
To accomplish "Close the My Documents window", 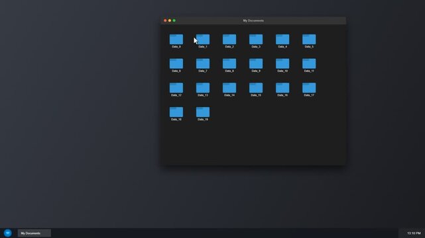I will [165, 20].
